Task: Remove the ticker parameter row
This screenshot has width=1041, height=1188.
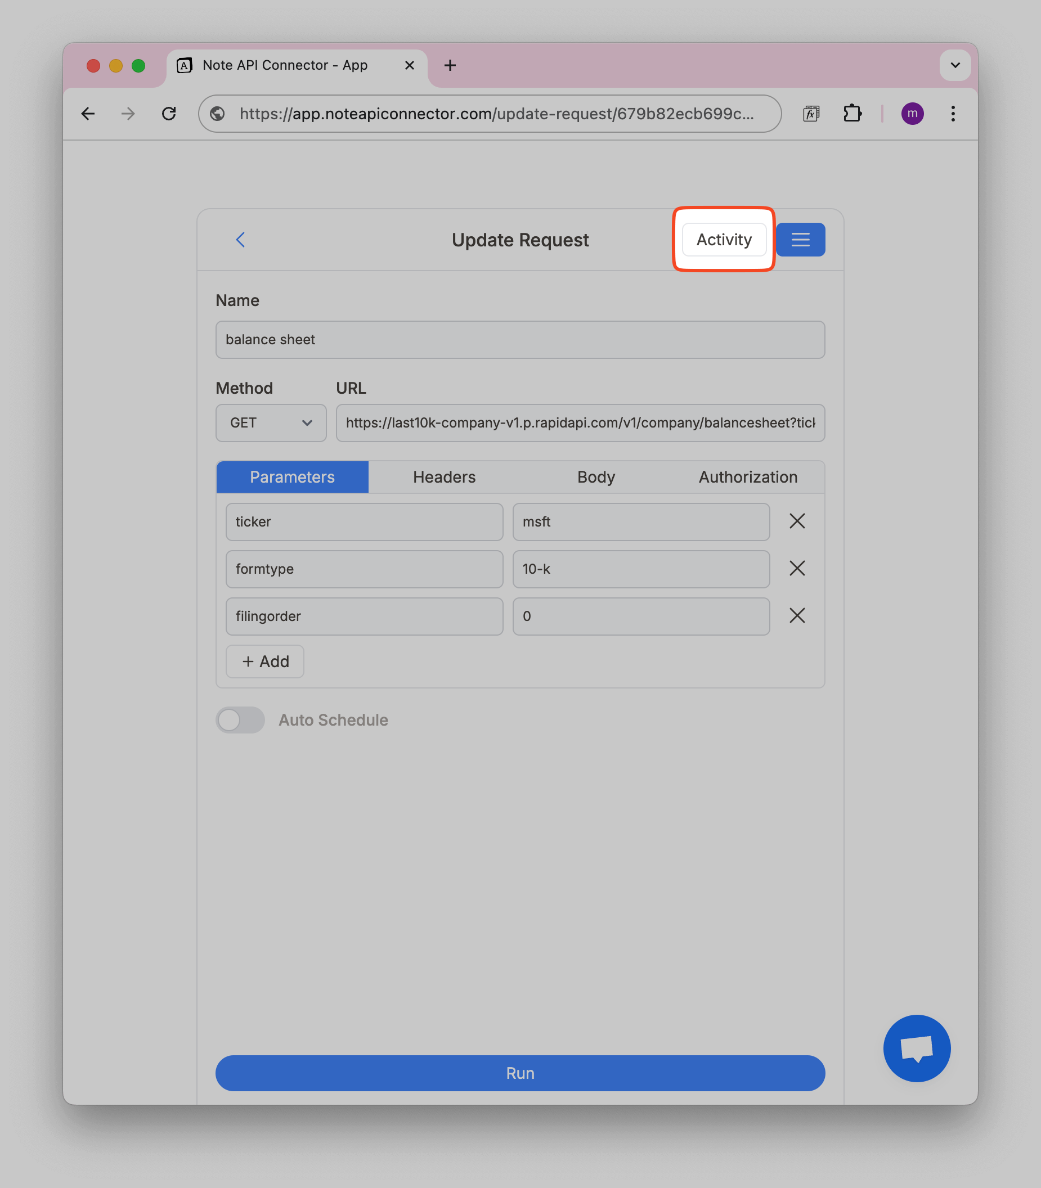Action: coord(797,521)
